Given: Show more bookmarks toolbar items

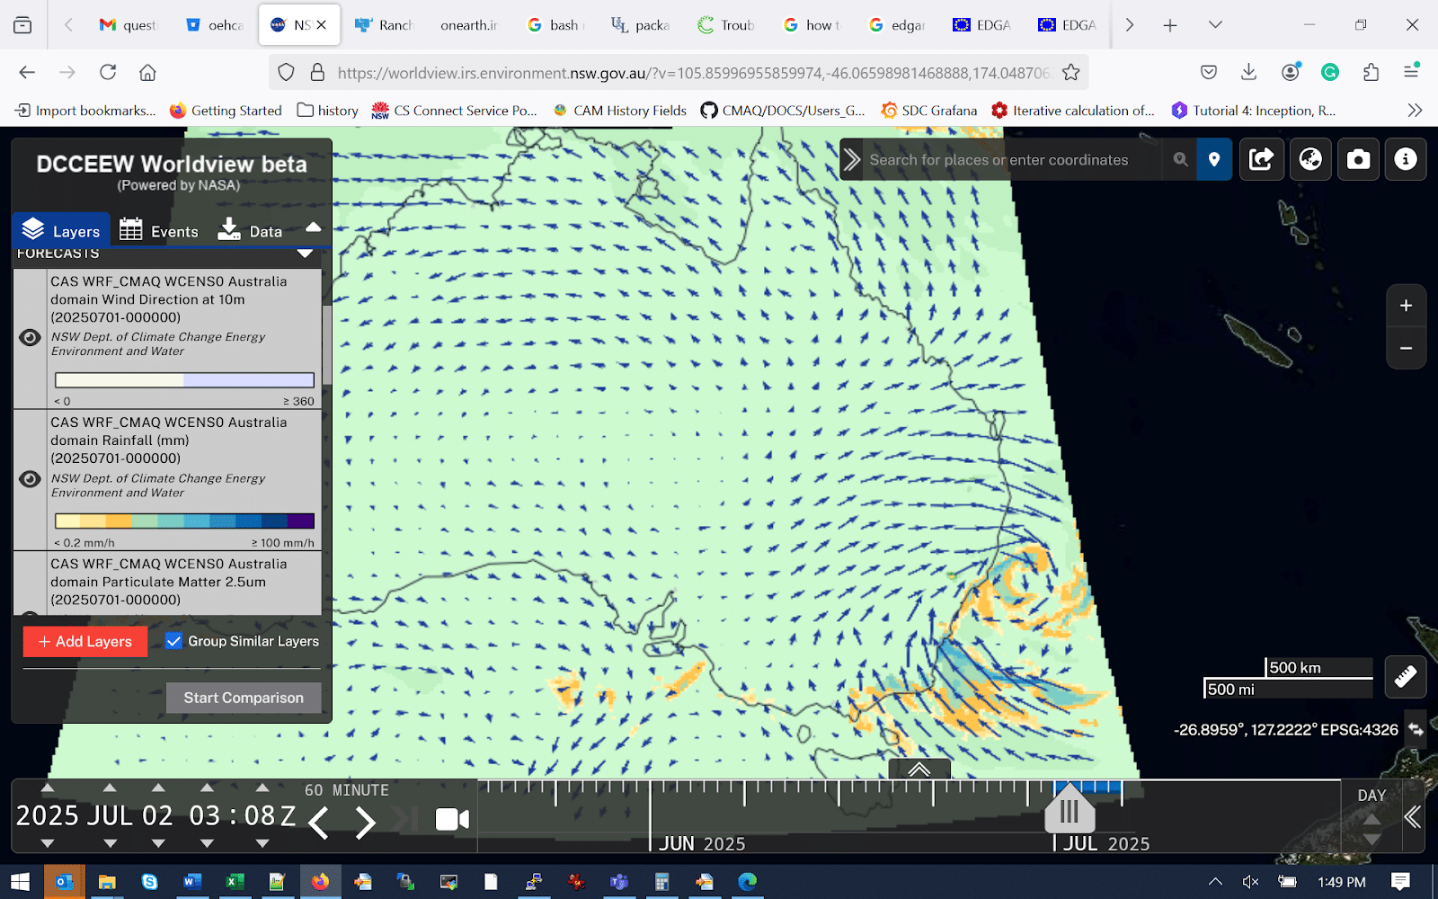Looking at the screenshot, I should [x=1415, y=111].
